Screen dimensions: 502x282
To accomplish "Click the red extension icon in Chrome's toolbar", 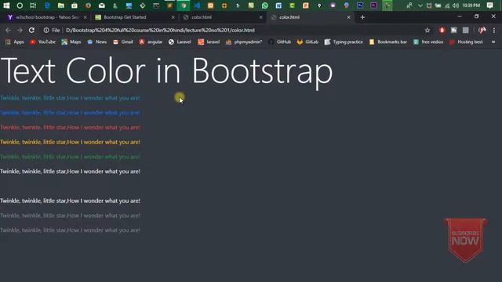I will 442,30.
